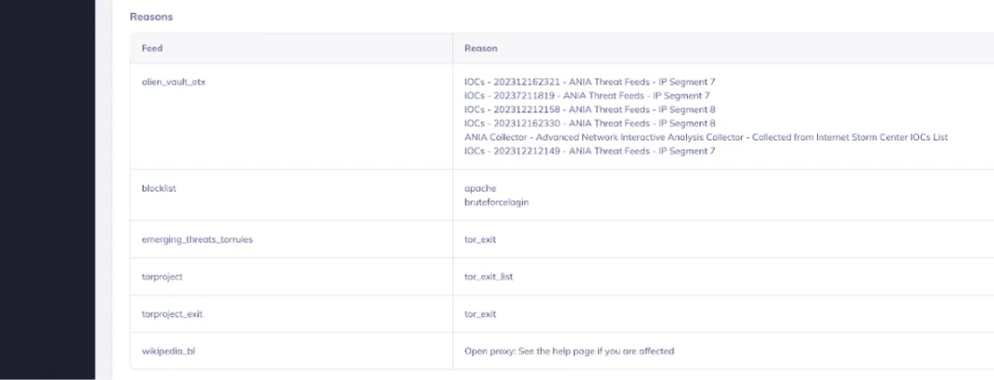
Task: Click the Reasons section heading
Action: [x=151, y=17]
